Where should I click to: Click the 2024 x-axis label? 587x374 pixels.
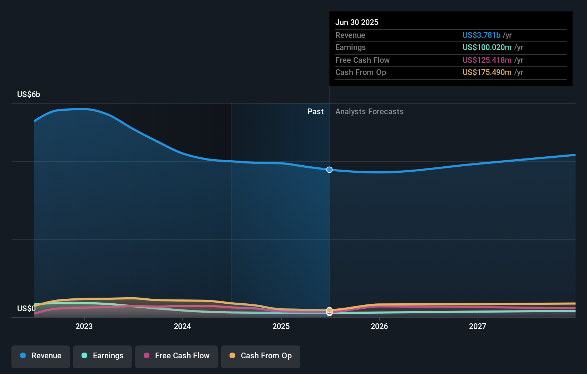click(x=182, y=326)
